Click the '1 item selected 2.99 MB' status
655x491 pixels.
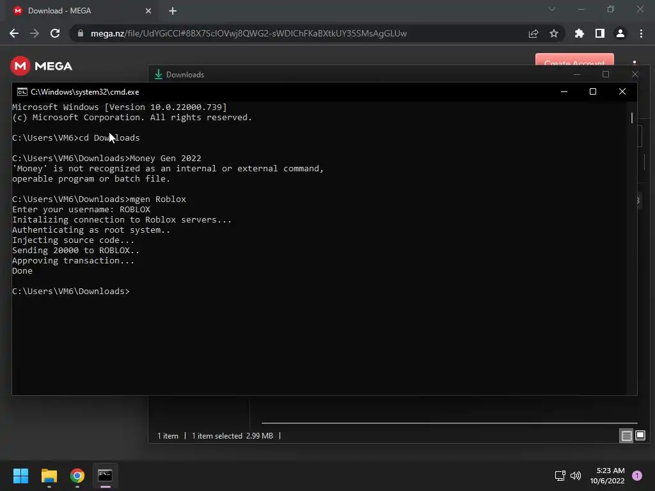232,436
